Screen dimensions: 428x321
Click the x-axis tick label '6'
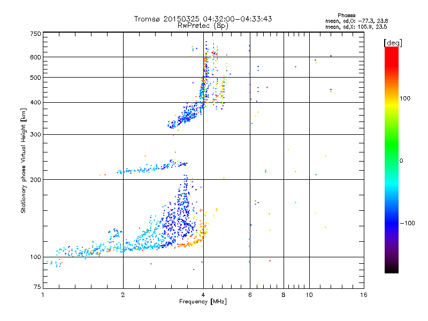tap(250, 295)
